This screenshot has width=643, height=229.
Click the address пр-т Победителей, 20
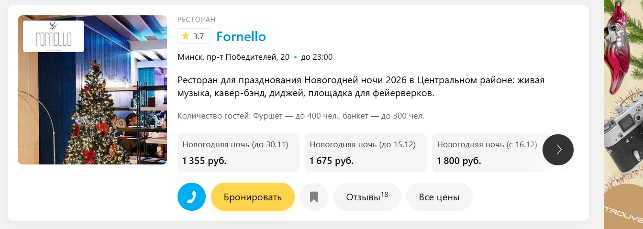(x=233, y=57)
